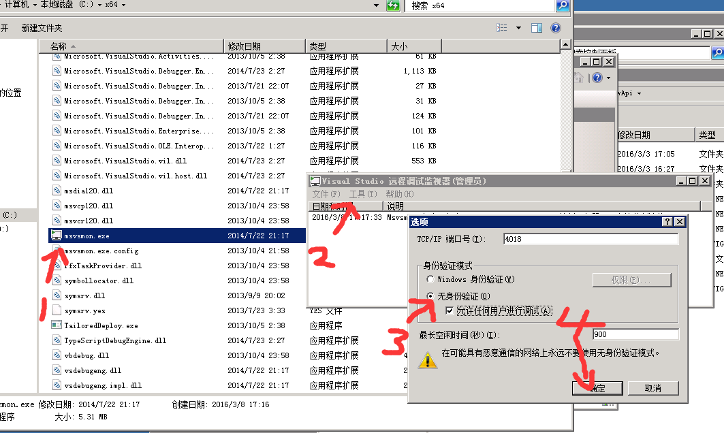
Task: Sort by 修改日期 column header in Explorer
Action: pos(264,46)
